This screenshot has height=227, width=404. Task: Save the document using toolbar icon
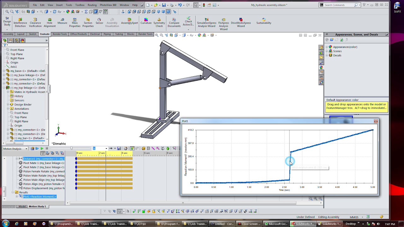(x=164, y=5)
